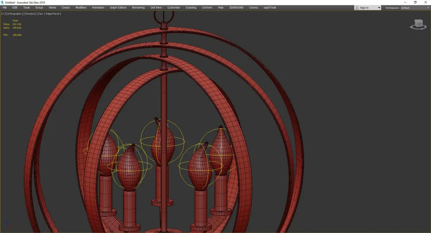Click the user icon beside Sign In
The width and height of the screenshot is (431, 233).
pyautogui.click(x=357, y=8)
